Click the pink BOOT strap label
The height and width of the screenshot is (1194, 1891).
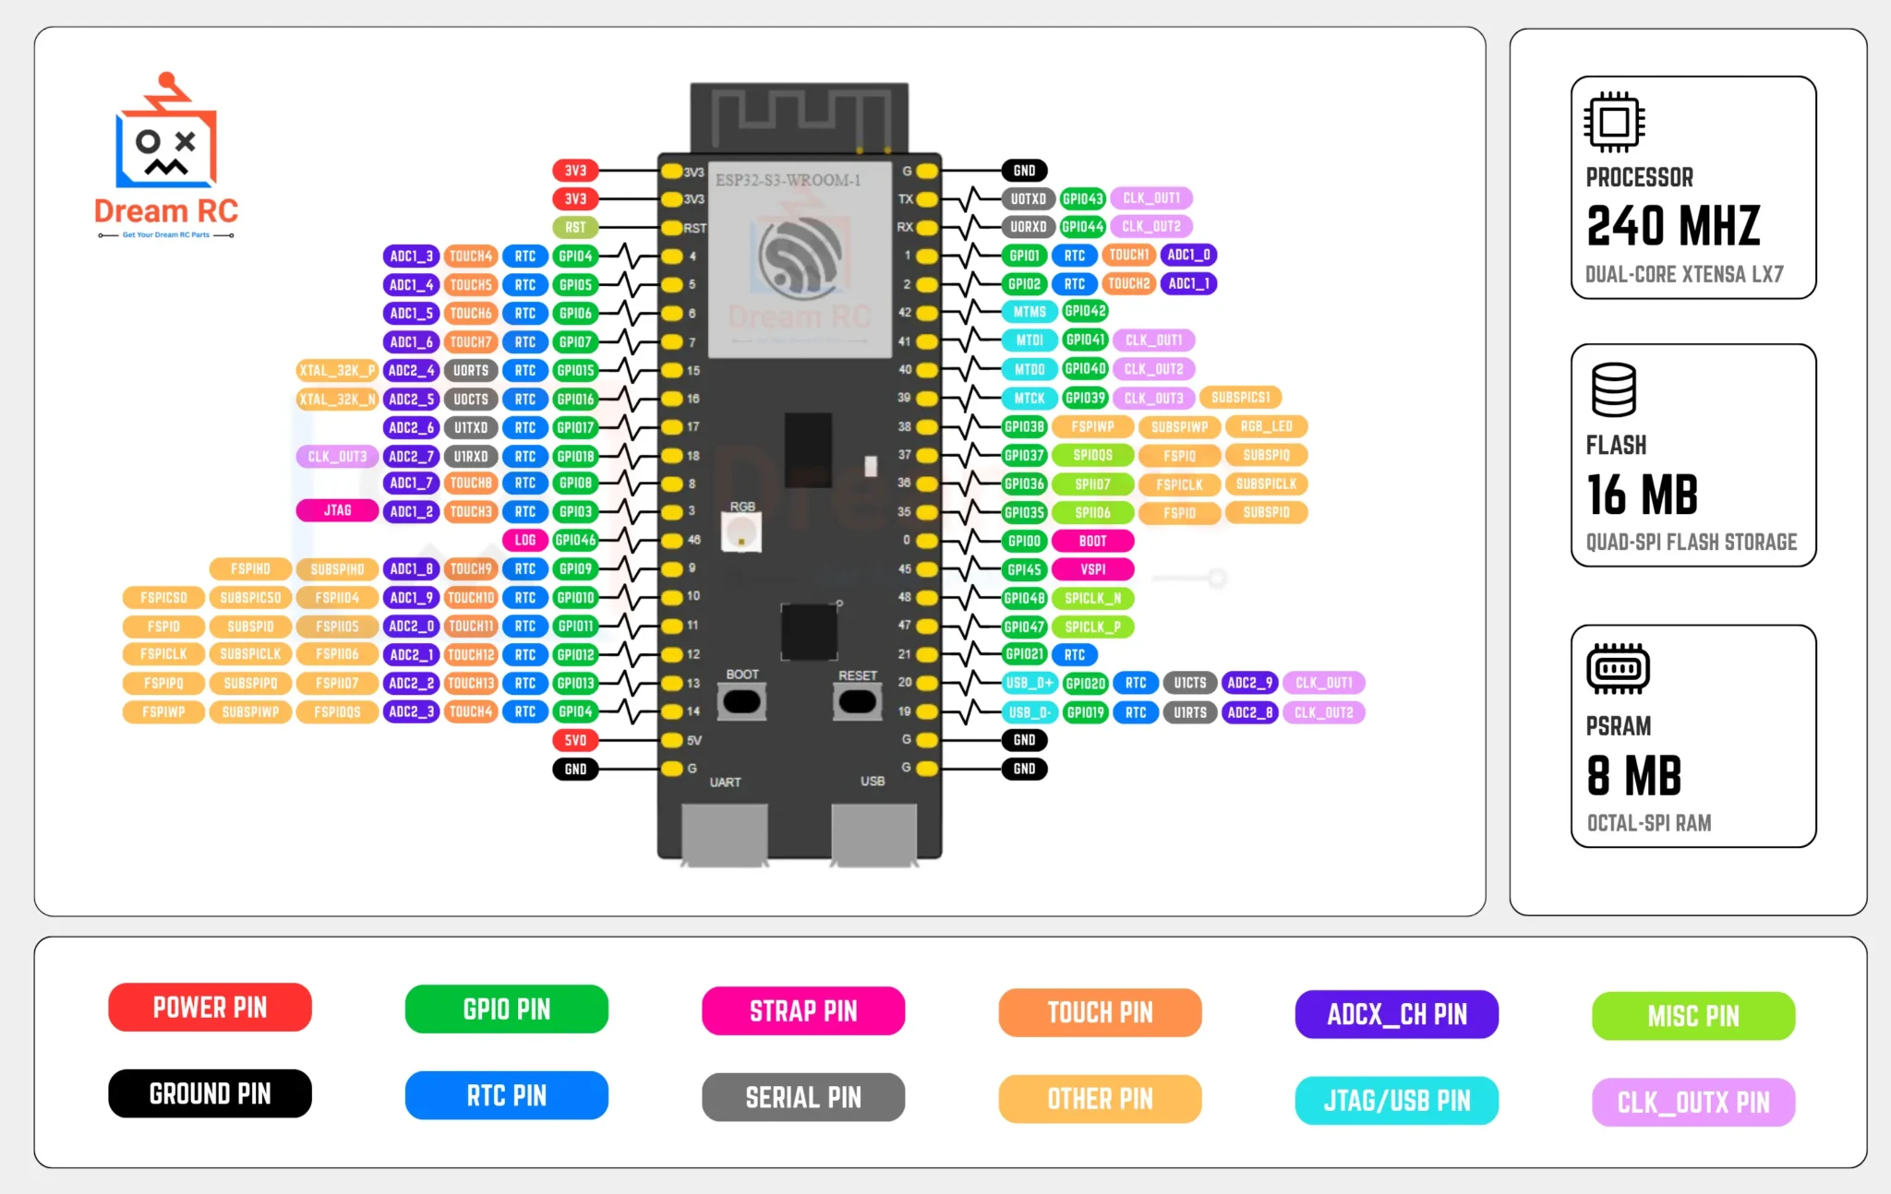coord(1092,541)
